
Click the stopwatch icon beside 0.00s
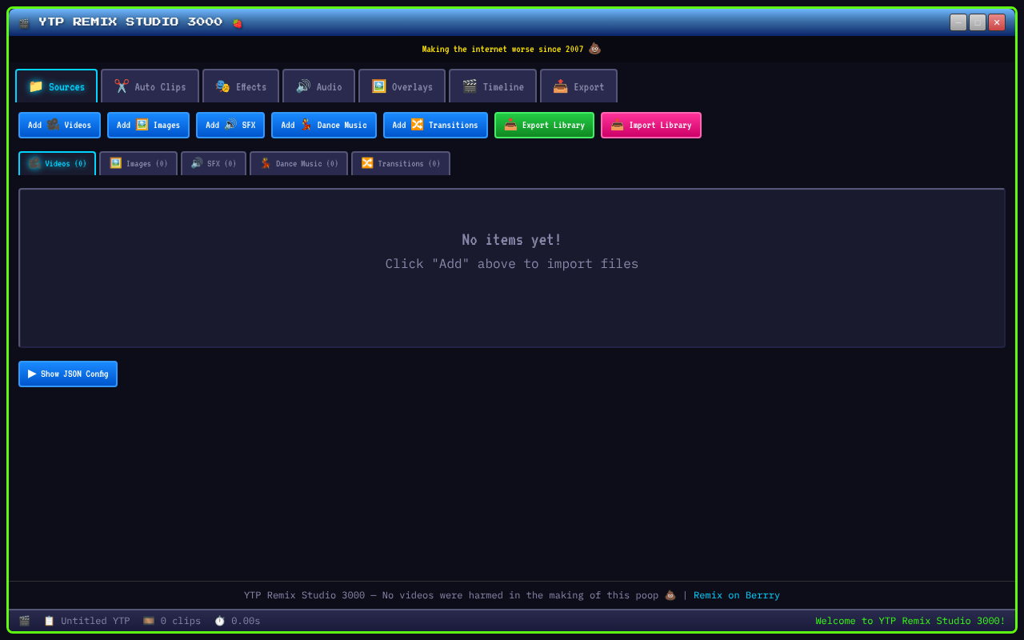pos(219,621)
